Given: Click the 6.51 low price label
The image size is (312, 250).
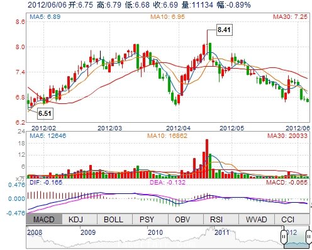Looking at the screenshot, I should [45, 113].
